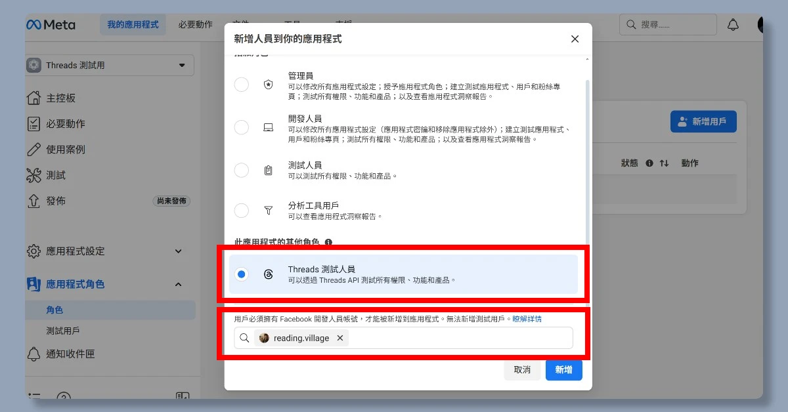Select the 測試人員 radio button
The height and width of the screenshot is (412, 788).
pos(242,170)
